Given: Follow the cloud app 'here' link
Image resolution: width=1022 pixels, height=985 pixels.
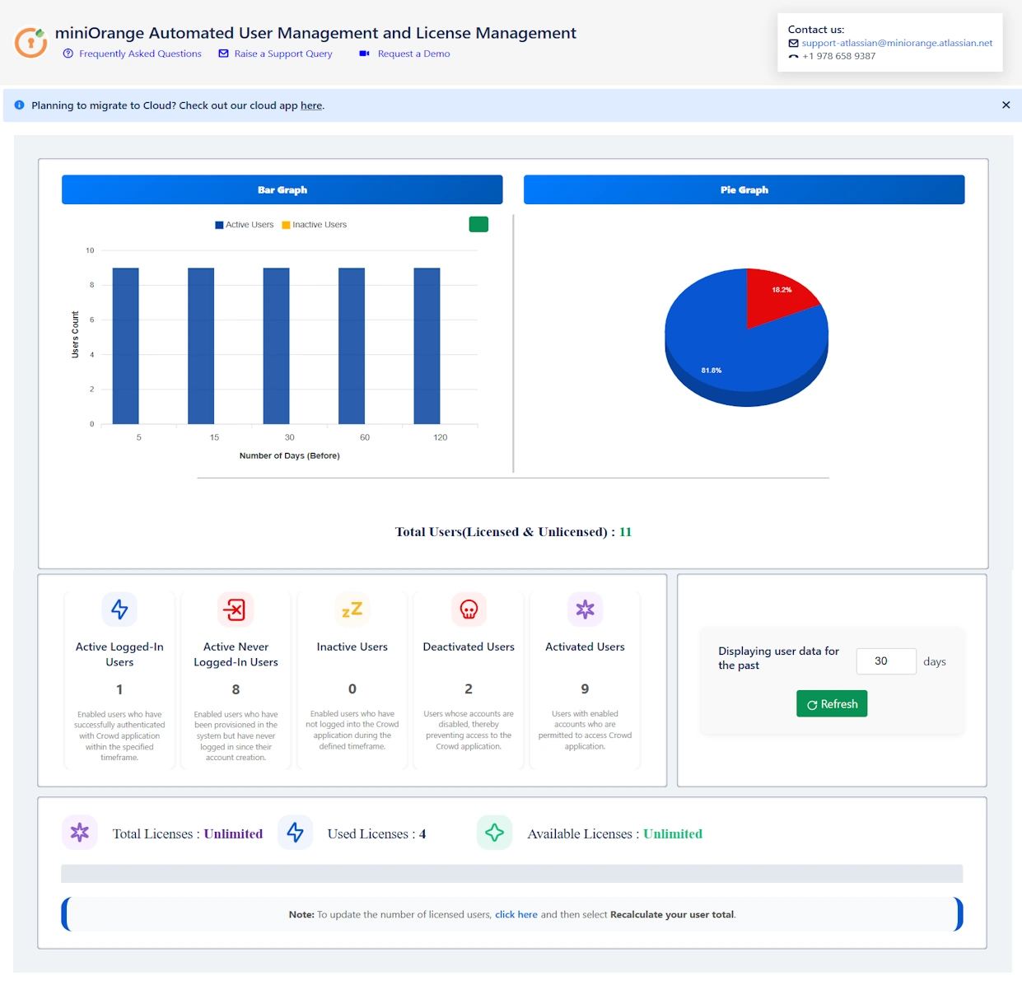Looking at the screenshot, I should [311, 105].
